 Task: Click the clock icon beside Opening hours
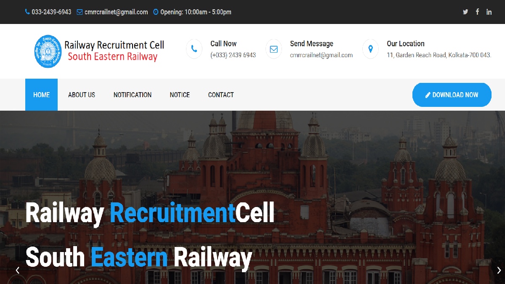(156, 12)
